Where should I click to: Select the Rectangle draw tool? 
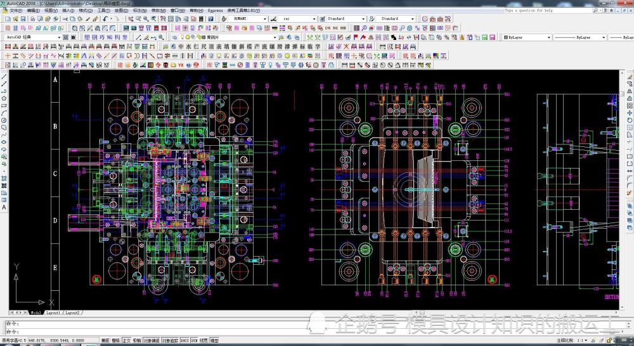[x=4, y=105]
